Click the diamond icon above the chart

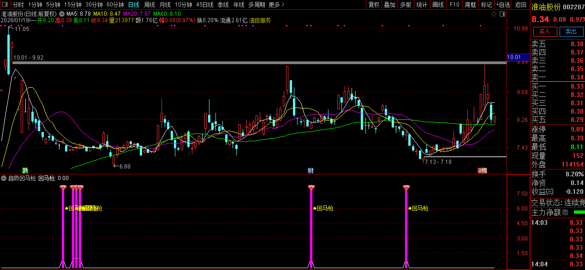tap(494, 14)
